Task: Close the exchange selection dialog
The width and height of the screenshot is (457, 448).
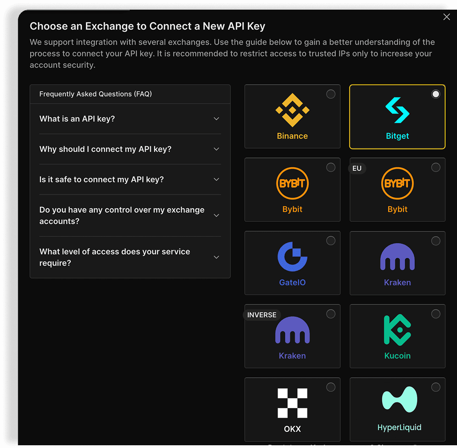Action: click(x=446, y=17)
